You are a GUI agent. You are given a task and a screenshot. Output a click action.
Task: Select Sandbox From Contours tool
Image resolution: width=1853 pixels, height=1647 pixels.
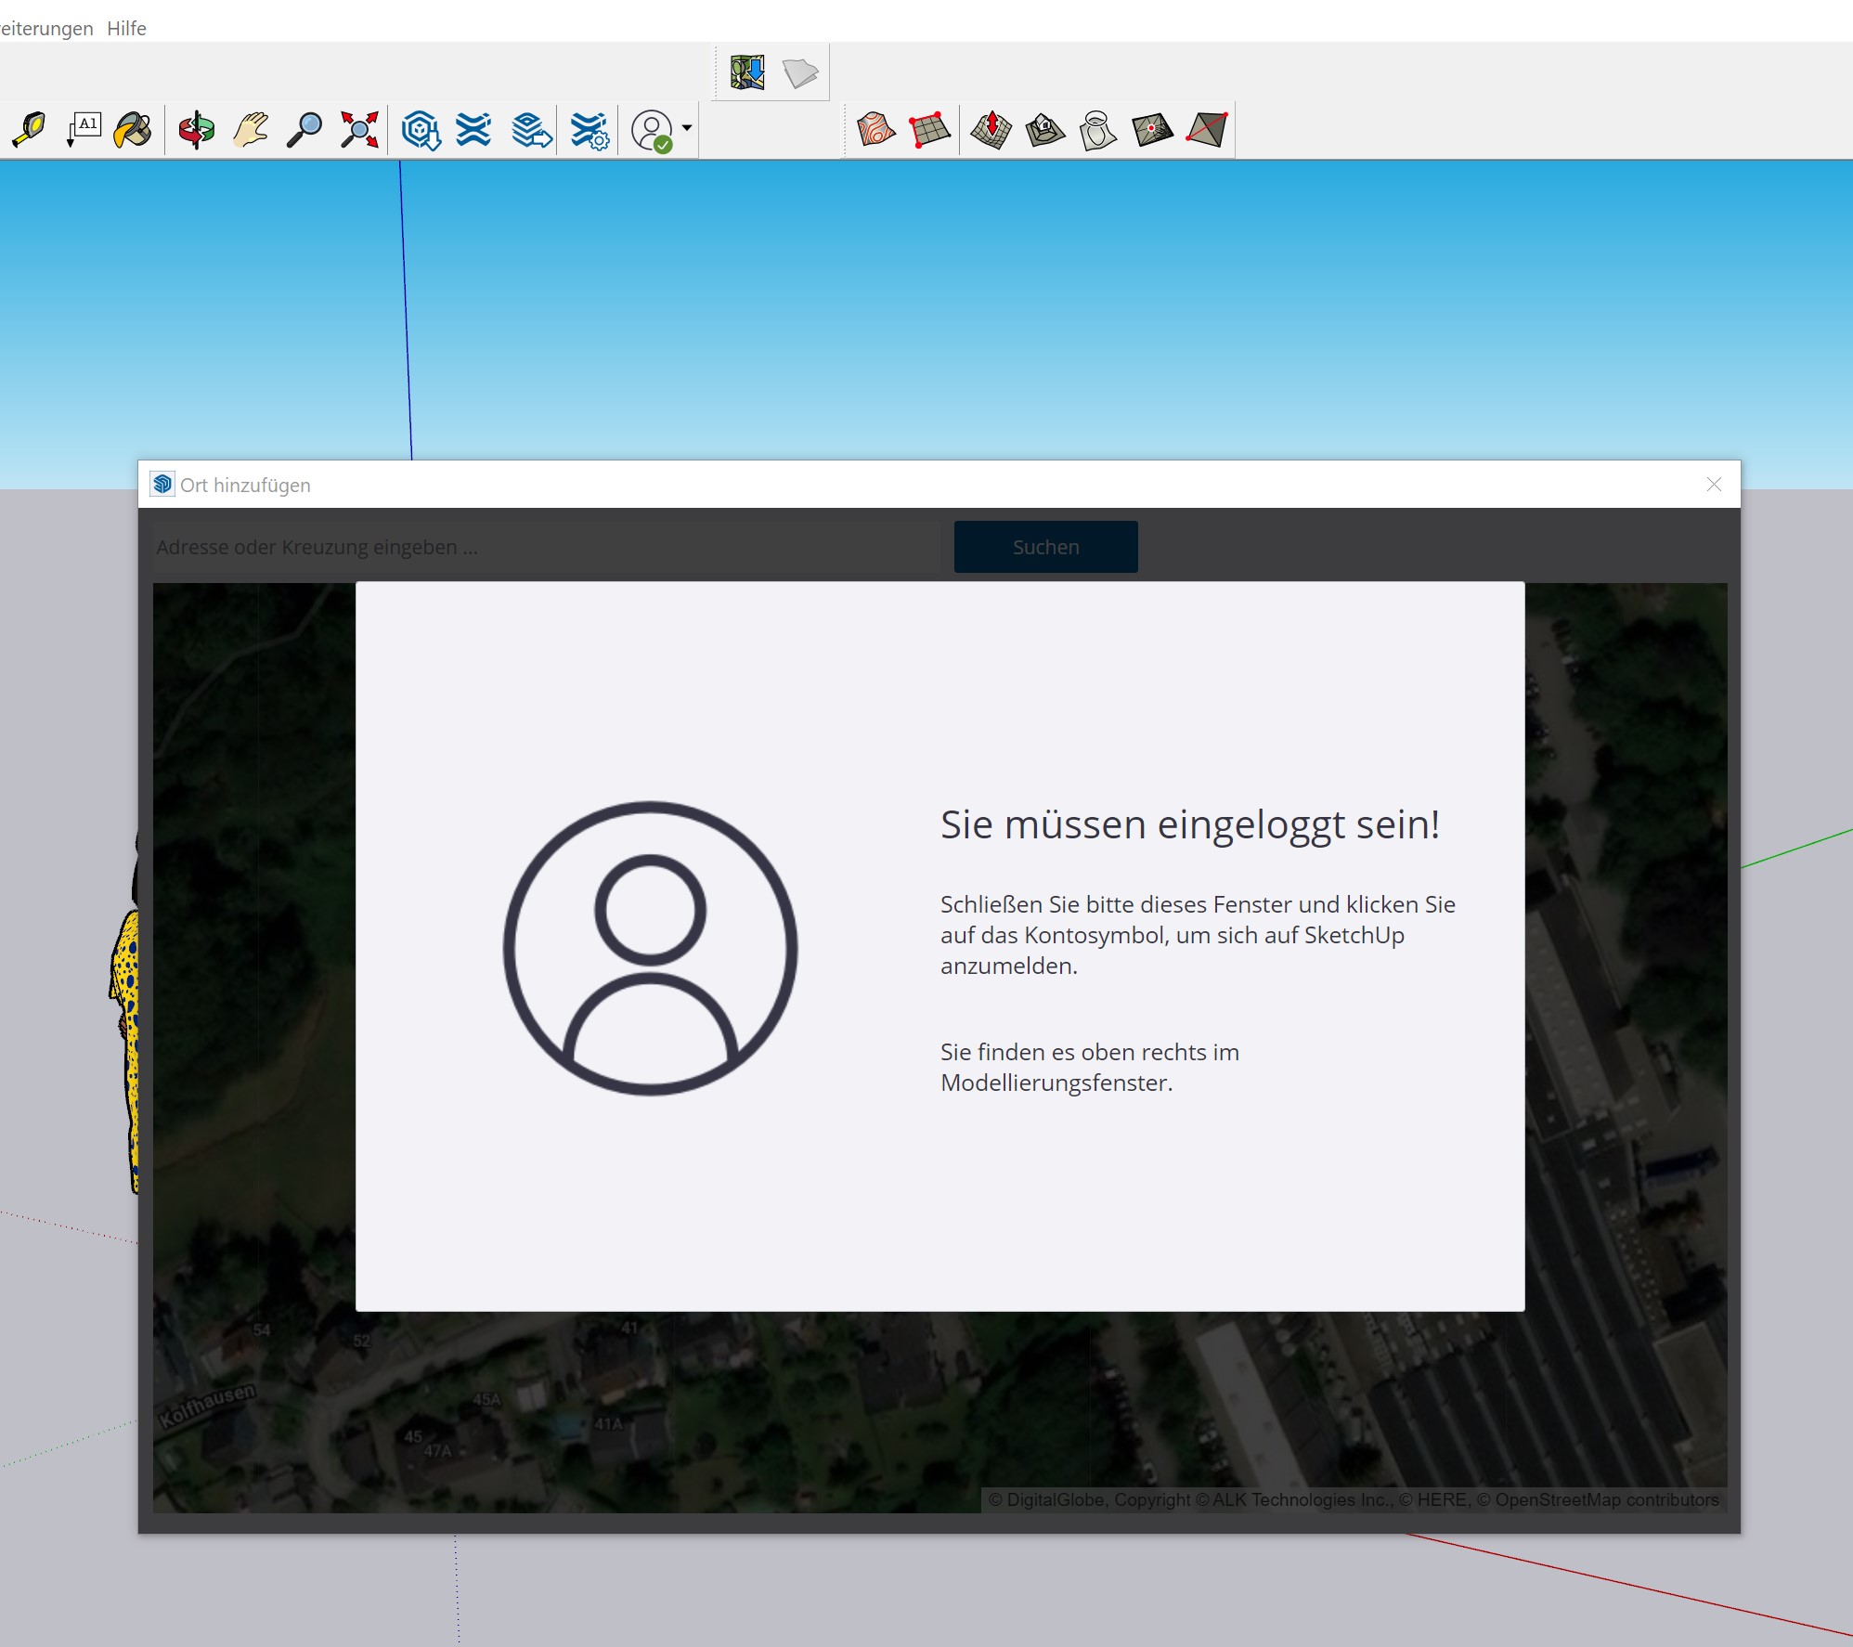point(875,129)
